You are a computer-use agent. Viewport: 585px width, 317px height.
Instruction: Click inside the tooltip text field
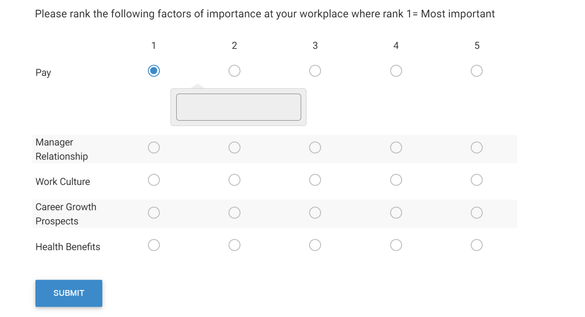click(238, 107)
